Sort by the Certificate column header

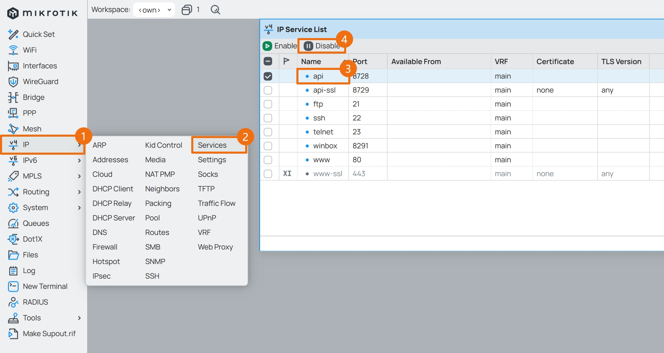pos(565,62)
